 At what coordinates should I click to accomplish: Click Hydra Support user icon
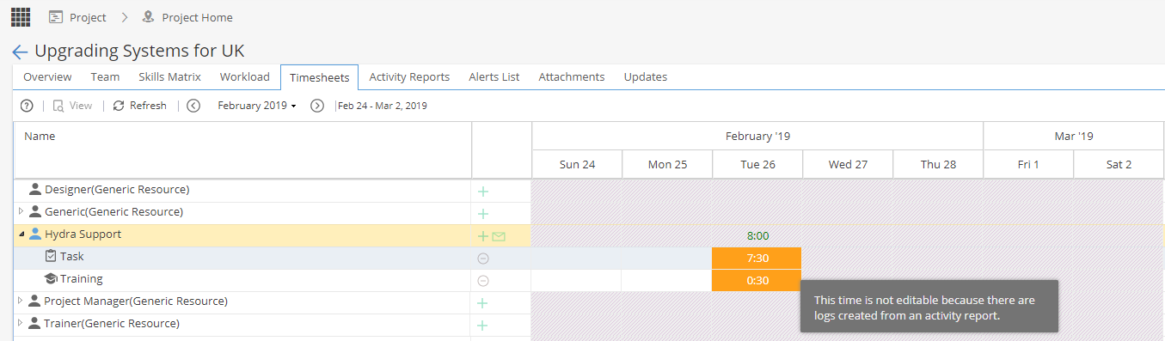click(x=34, y=234)
